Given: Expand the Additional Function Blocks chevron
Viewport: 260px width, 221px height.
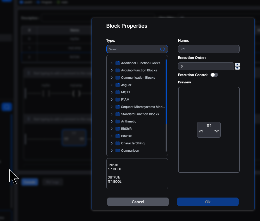Looking at the screenshot, I should pyautogui.click(x=112, y=63).
